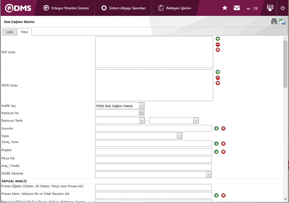Click green select icon for Proses Adımı
This screenshot has height=203, width=289.
tap(216, 195)
